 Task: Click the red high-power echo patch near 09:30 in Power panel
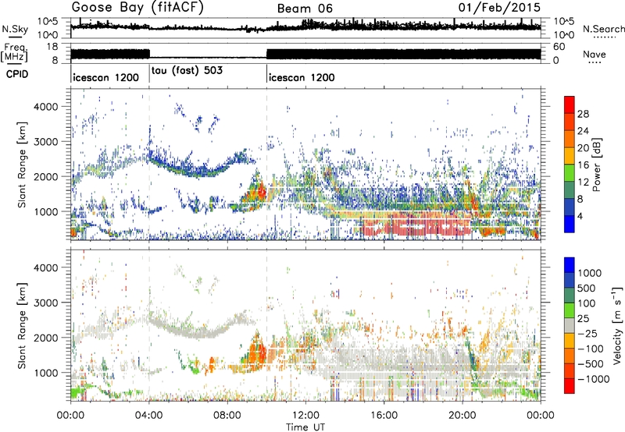pos(260,192)
